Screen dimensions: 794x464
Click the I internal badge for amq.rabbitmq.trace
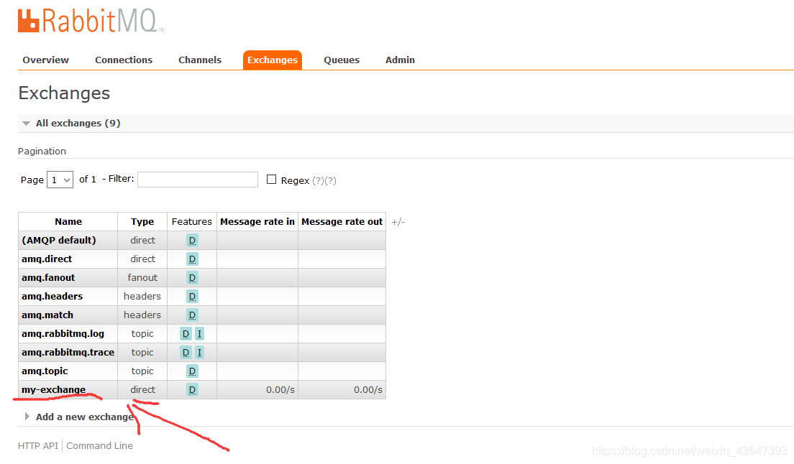click(x=199, y=353)
